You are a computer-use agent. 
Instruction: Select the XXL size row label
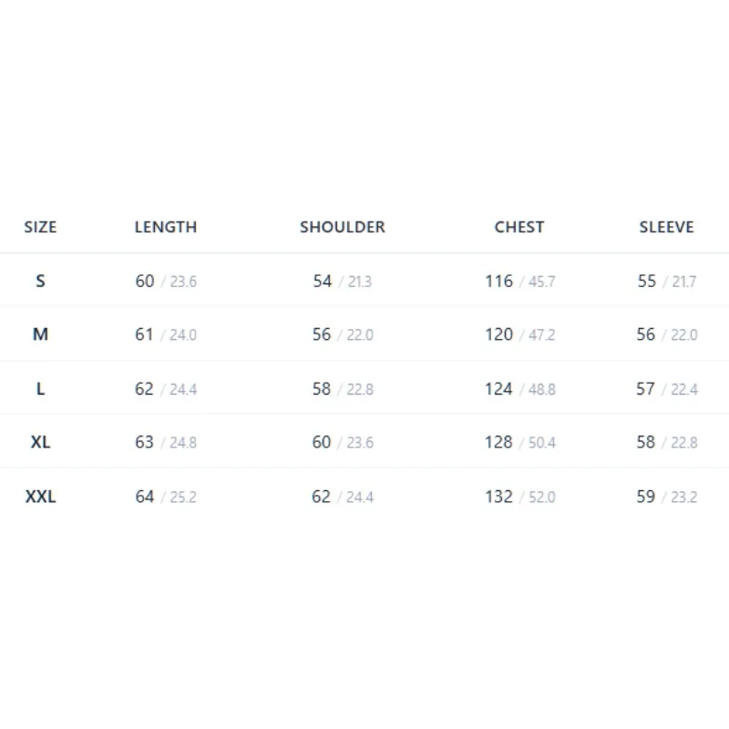pos(40,497)
